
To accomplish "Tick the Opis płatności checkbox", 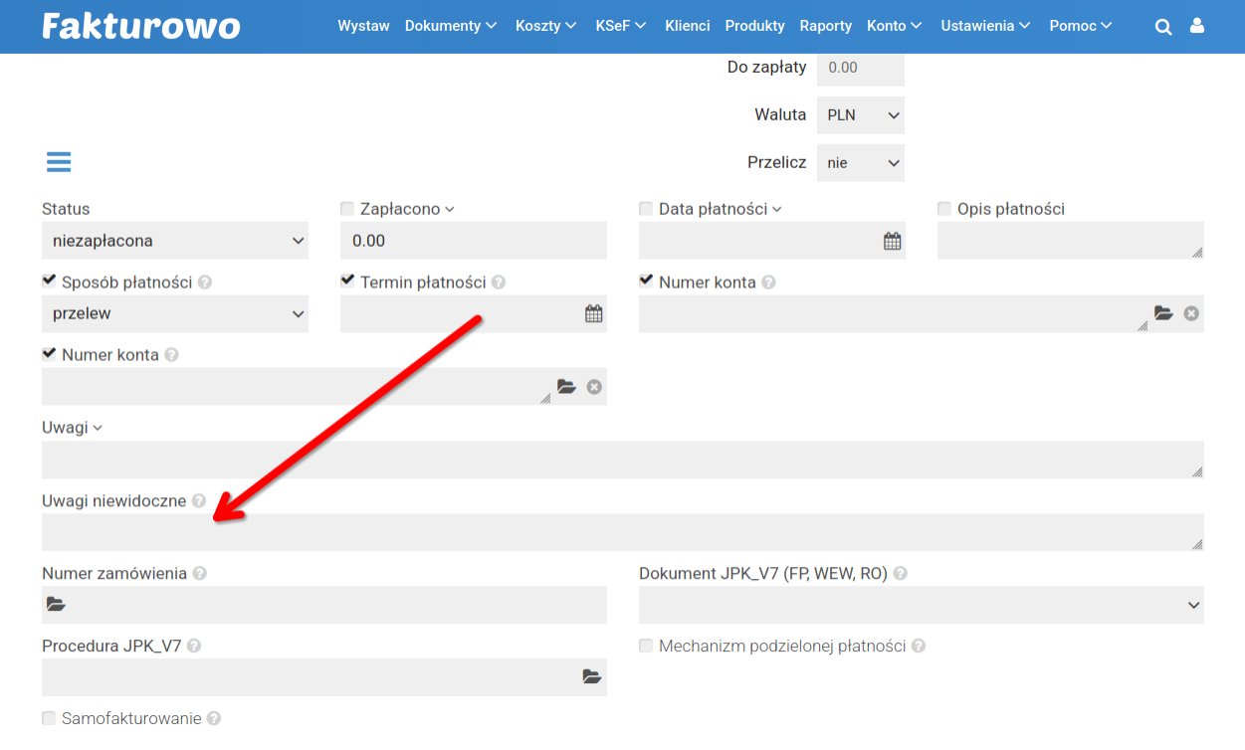I will point(944,209).
